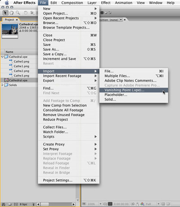
Task: Toggle the mask visibility black square
Action: [110, 204]
